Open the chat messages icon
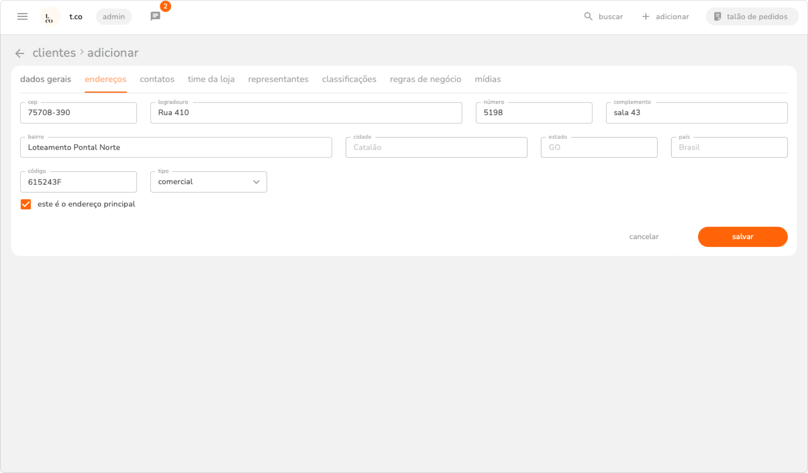 click(x=155, y=16)
